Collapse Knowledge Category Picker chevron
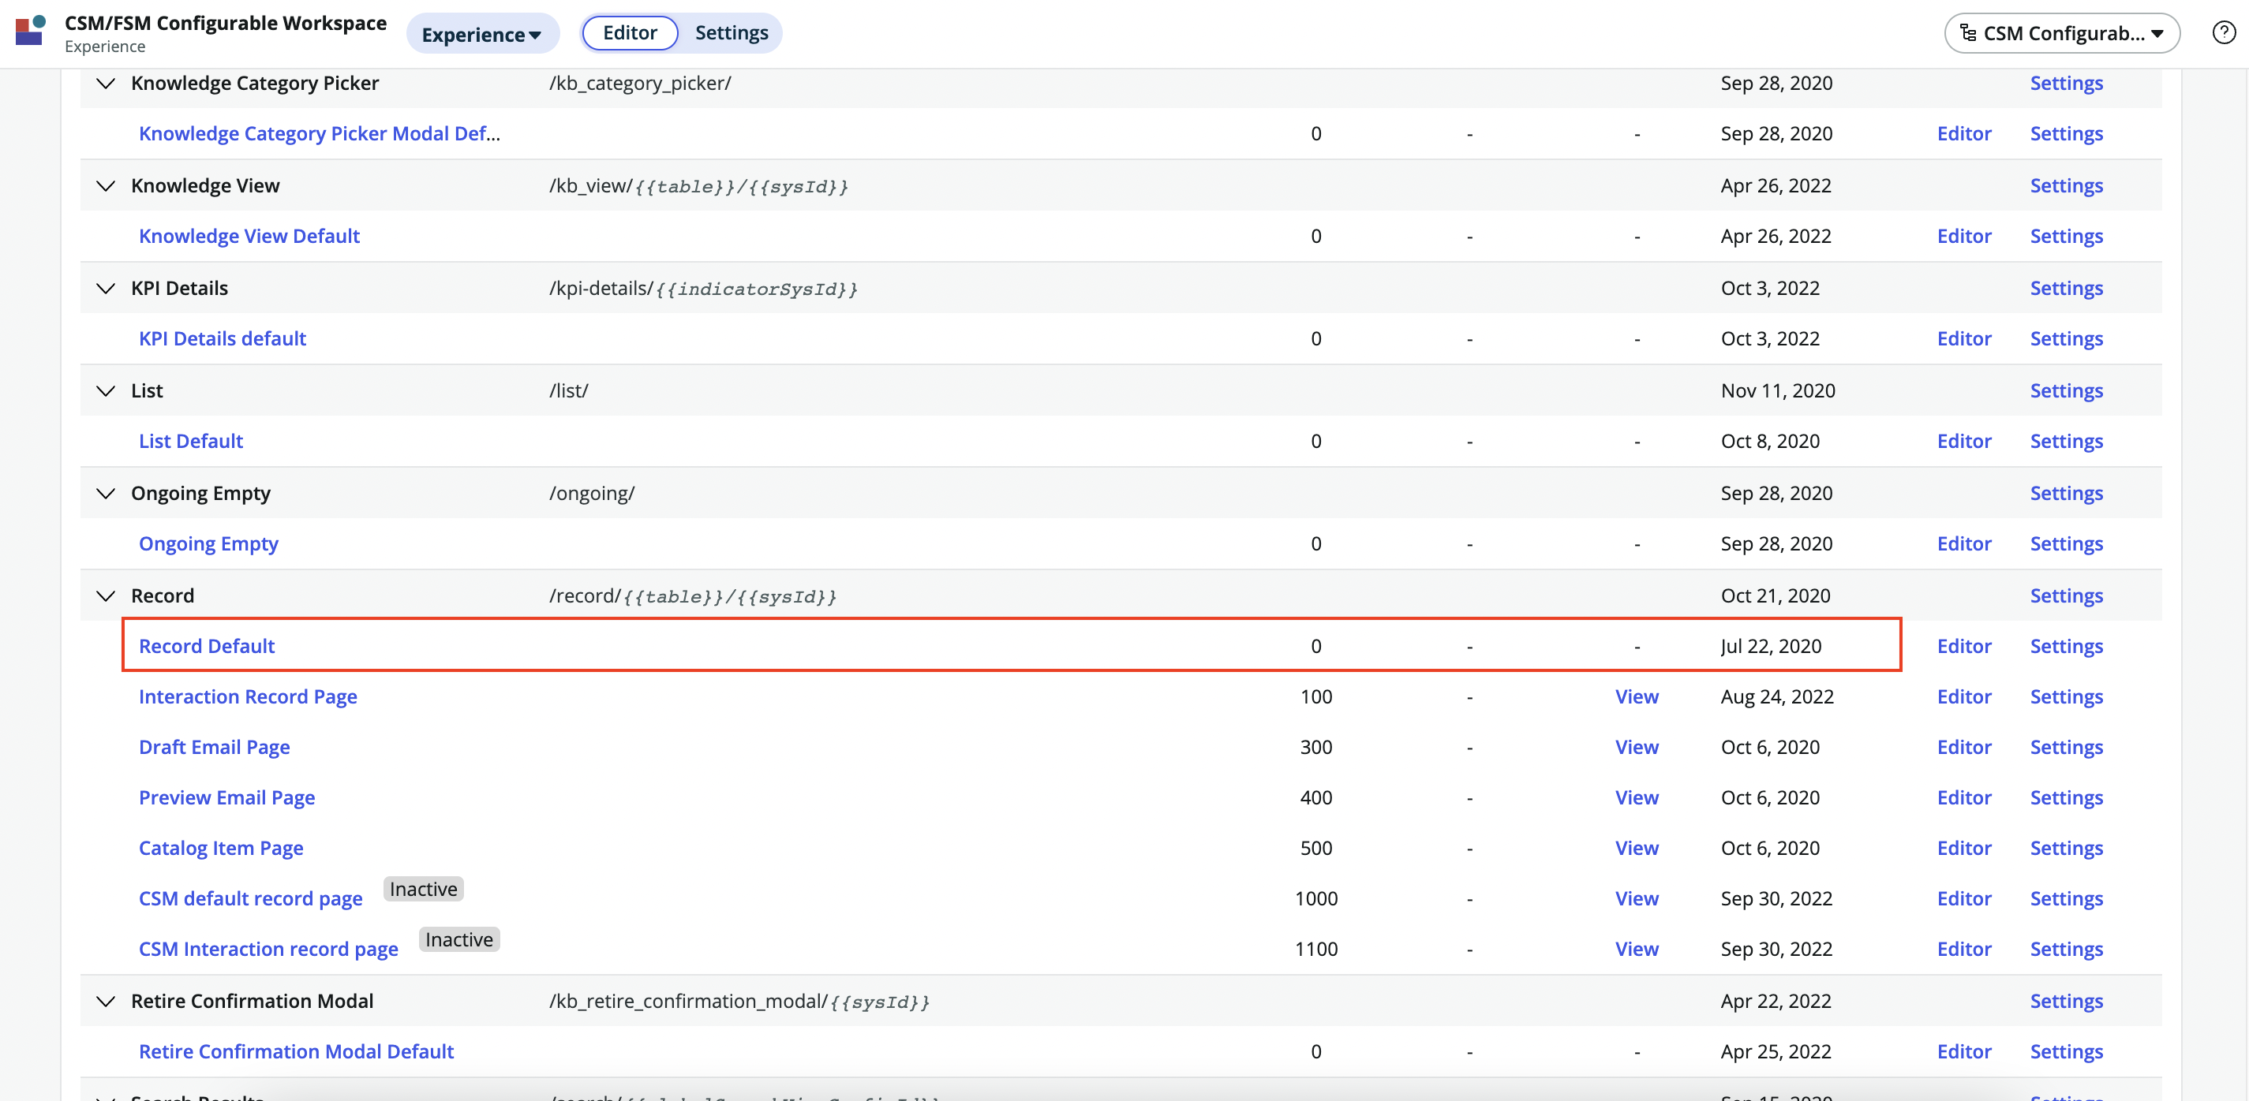The height and width of the screenshot is (1101, 2249). (x=106, y=84)
